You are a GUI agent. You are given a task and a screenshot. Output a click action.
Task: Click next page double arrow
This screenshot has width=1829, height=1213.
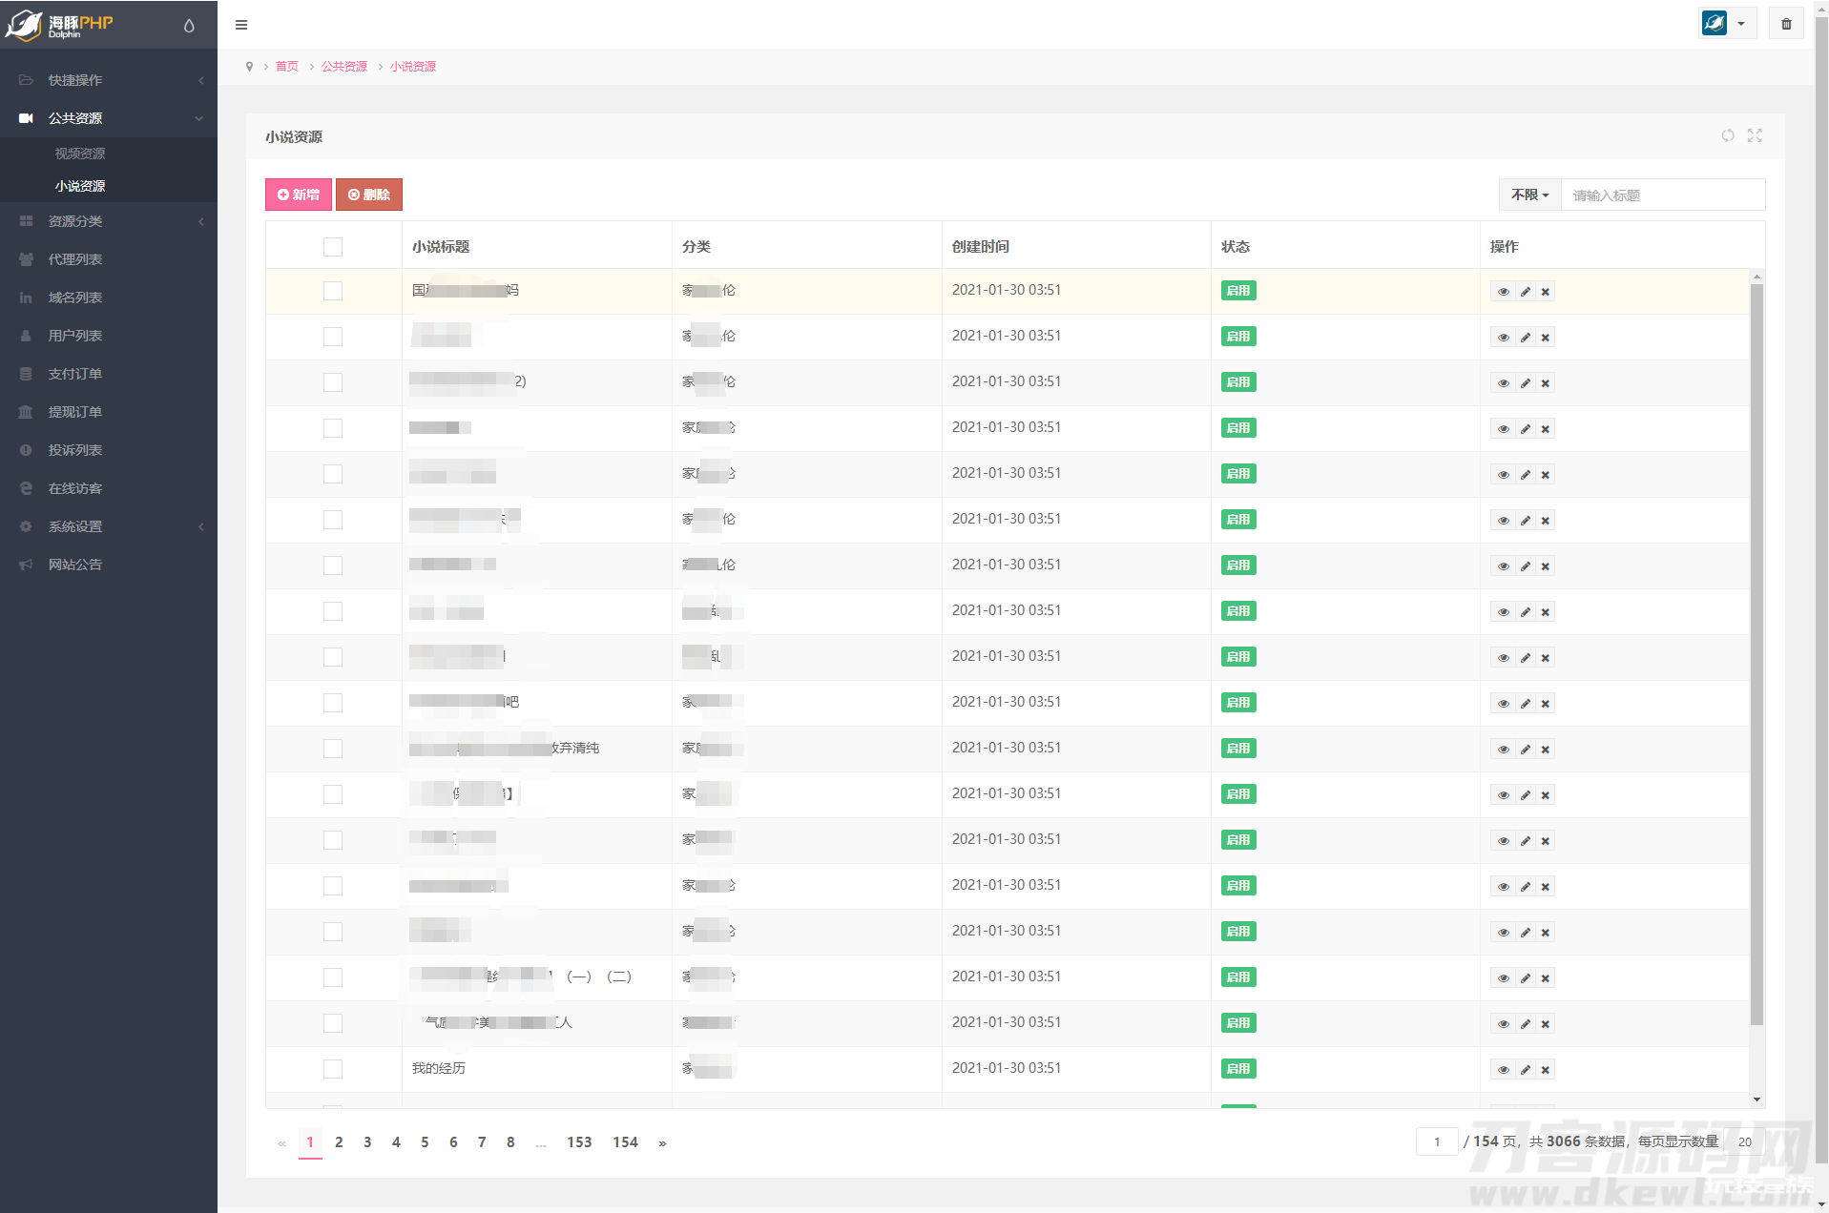coord(662,1142)
